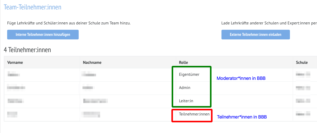317x133 pixels.
Task: Click the Nachname column header
Action: click(x=92, y=63)
